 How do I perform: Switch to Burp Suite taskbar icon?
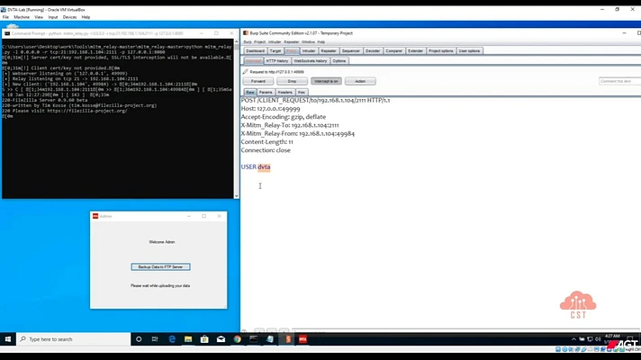(x=288, y=339)
